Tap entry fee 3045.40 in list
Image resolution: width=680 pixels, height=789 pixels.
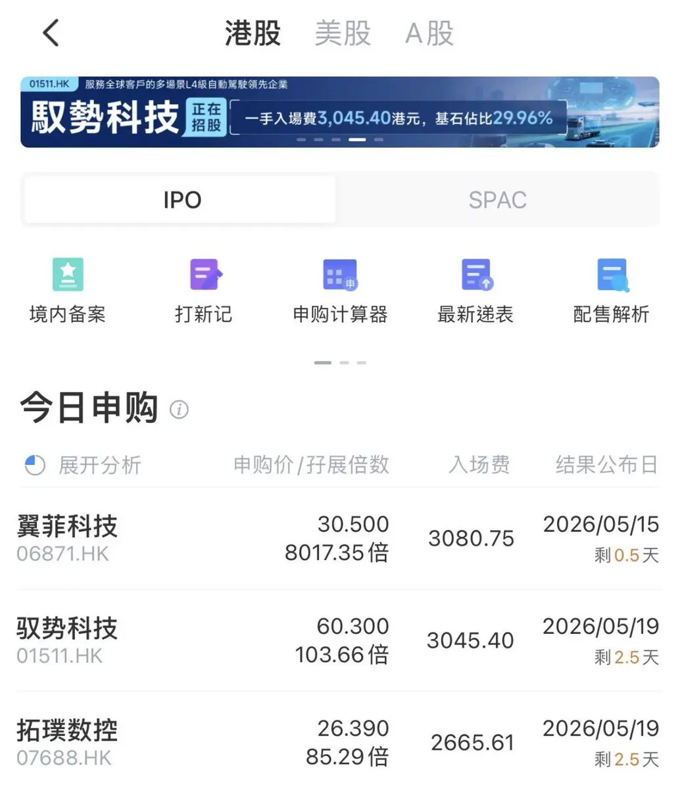click(470, 640)
